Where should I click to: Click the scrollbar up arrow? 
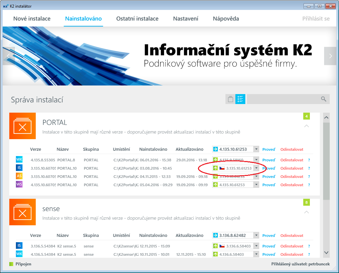click(326, 118)
